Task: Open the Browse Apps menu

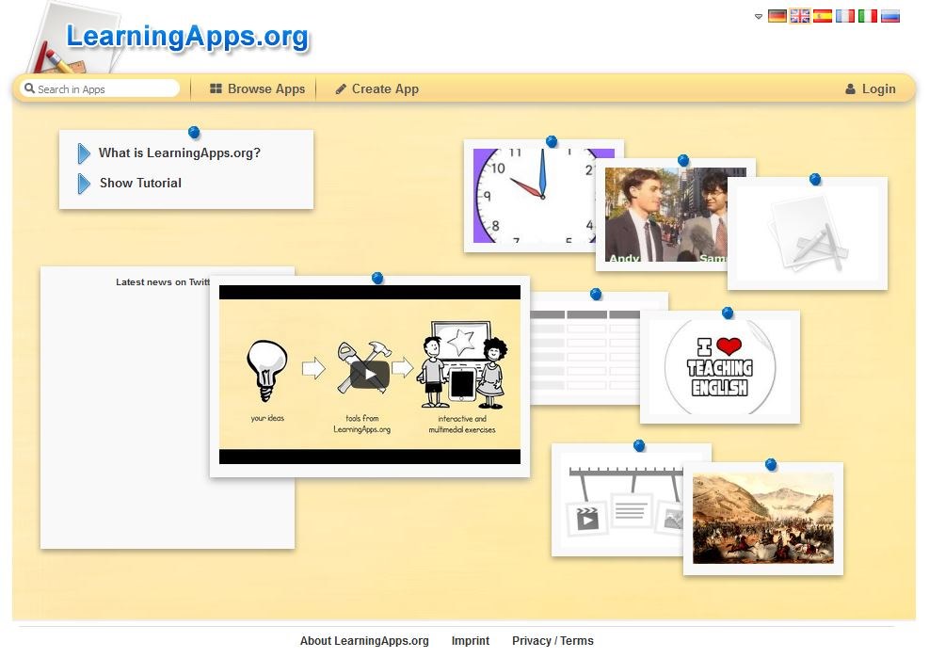Action: (x=257, y=88)
